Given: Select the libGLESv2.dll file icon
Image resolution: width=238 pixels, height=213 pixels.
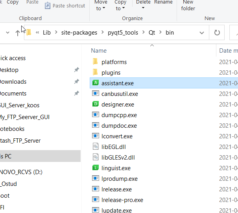Looking at the screenshot, I should pyautogui.click(x=96, y=157).
